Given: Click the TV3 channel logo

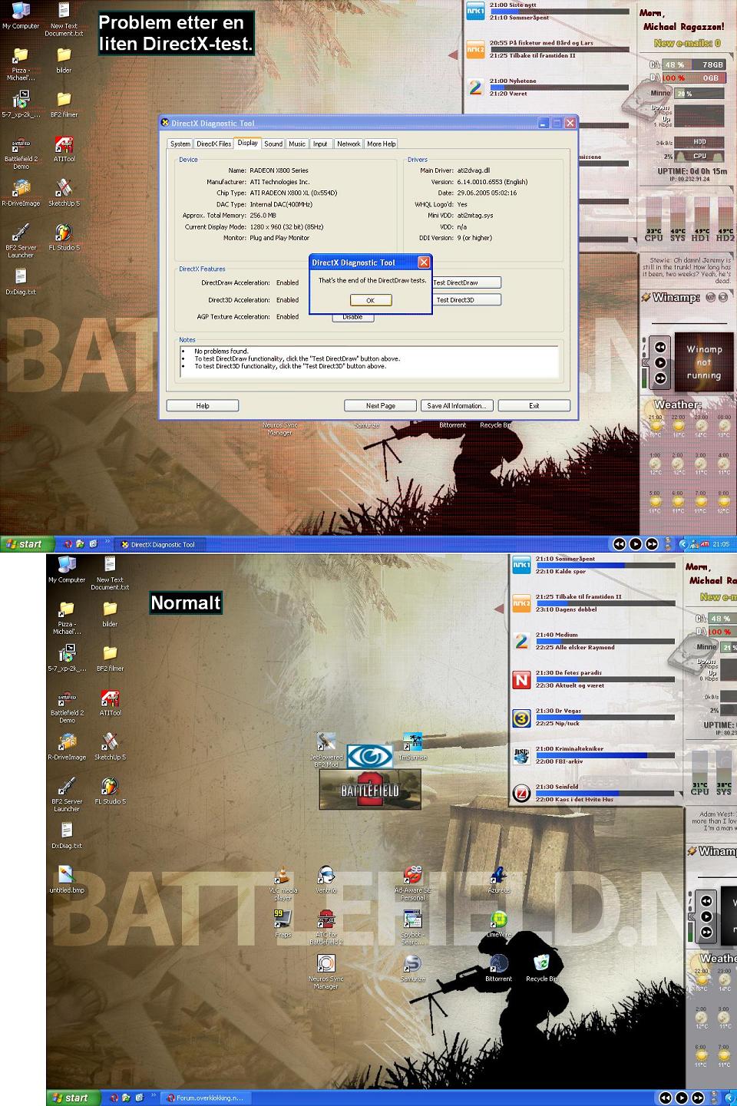Looking at the screenshot, I should (x=521, y=718).
